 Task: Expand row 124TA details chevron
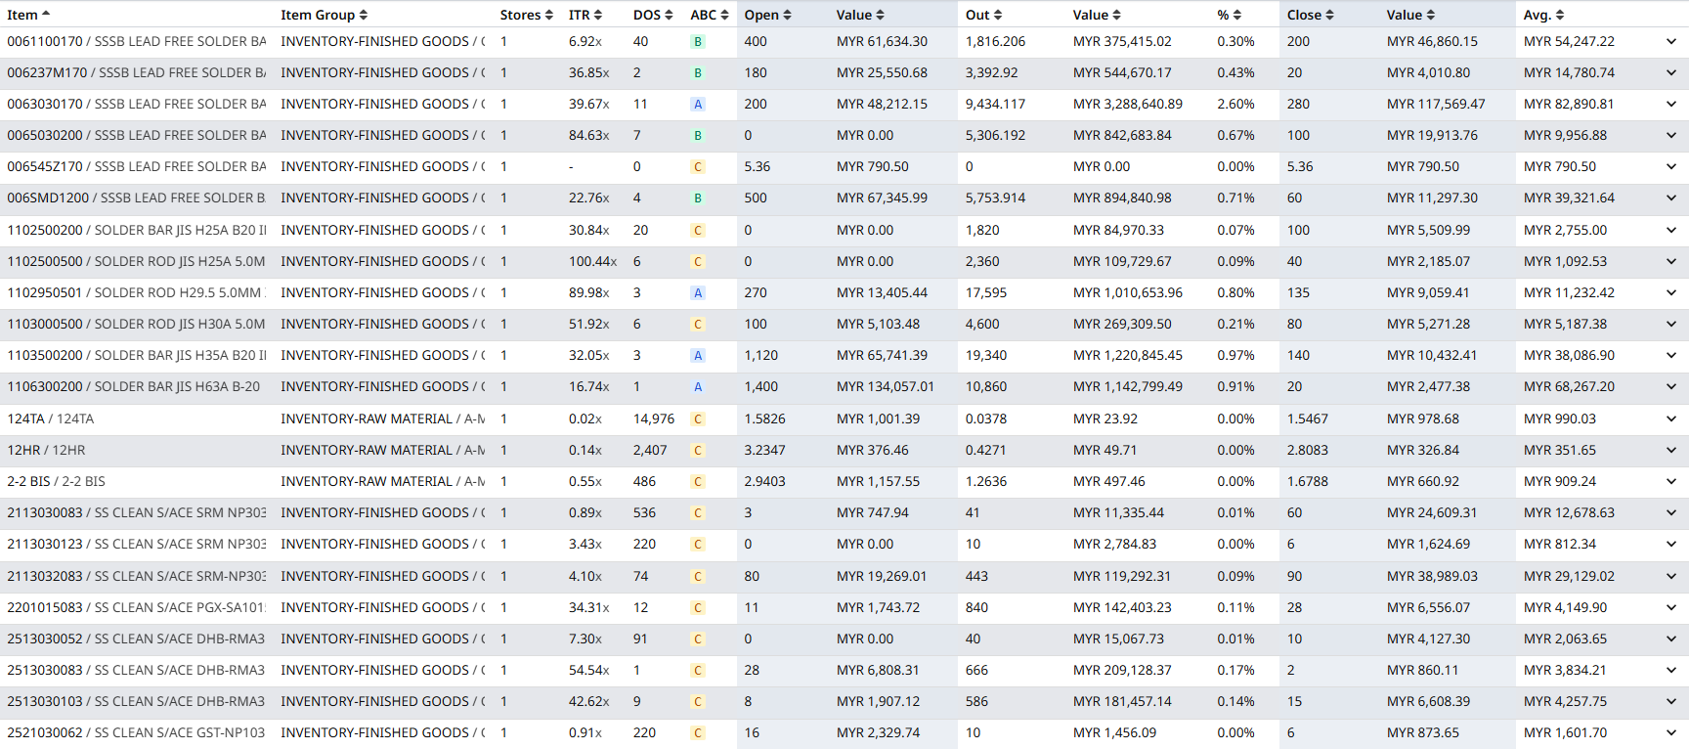(x=1671, y=419)
